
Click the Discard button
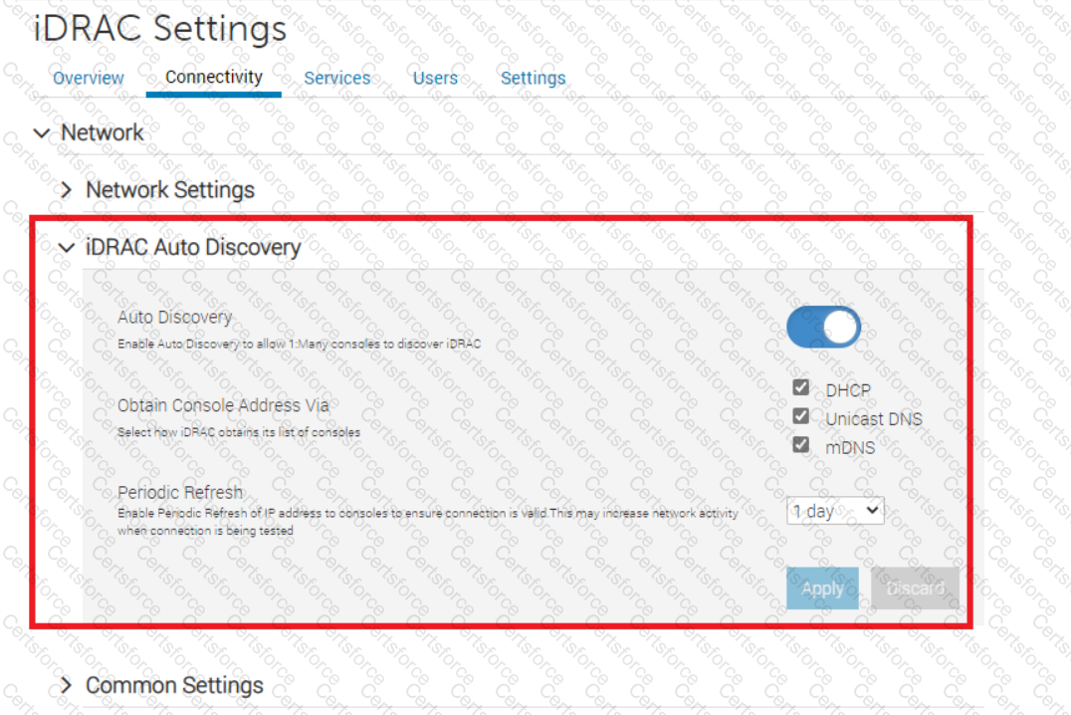916,588
